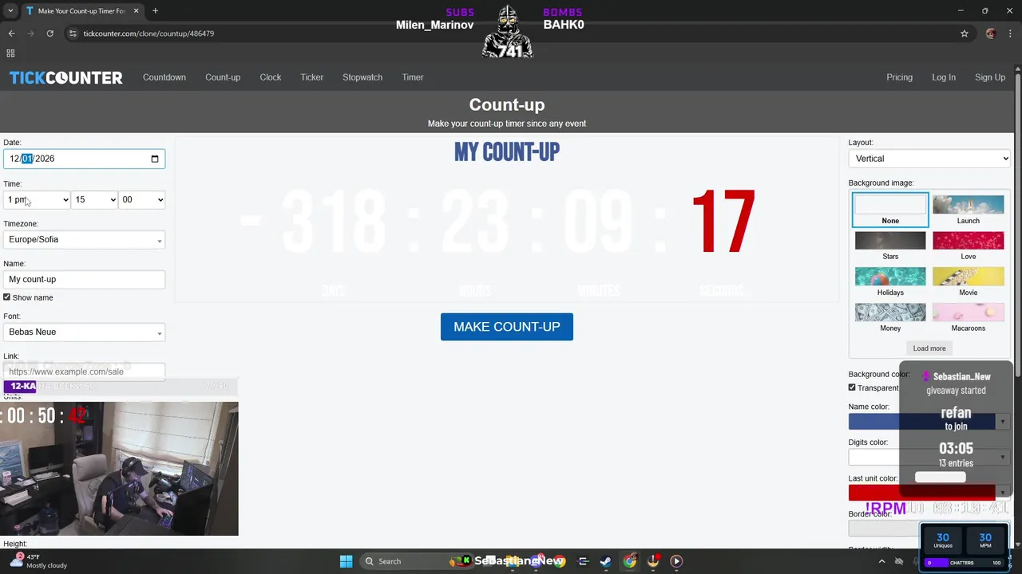The image size is (1022, 574).
Task: Go to the Ticker page
Action: pos(312,77)
